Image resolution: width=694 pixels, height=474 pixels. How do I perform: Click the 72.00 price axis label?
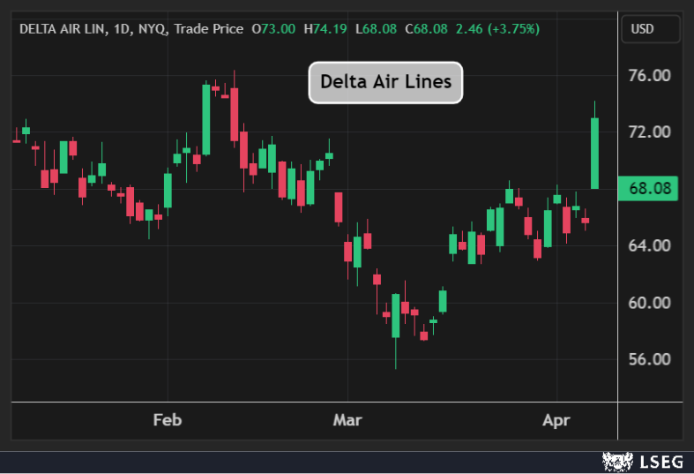point(648,132)
